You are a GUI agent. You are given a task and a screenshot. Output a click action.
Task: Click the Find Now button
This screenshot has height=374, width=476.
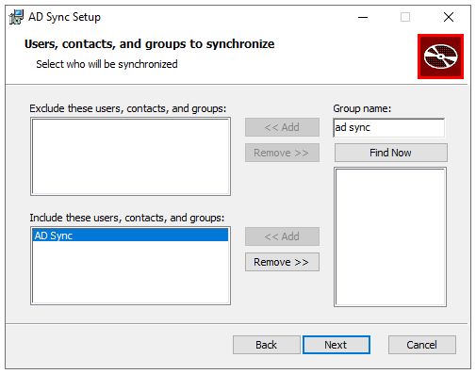390,153
